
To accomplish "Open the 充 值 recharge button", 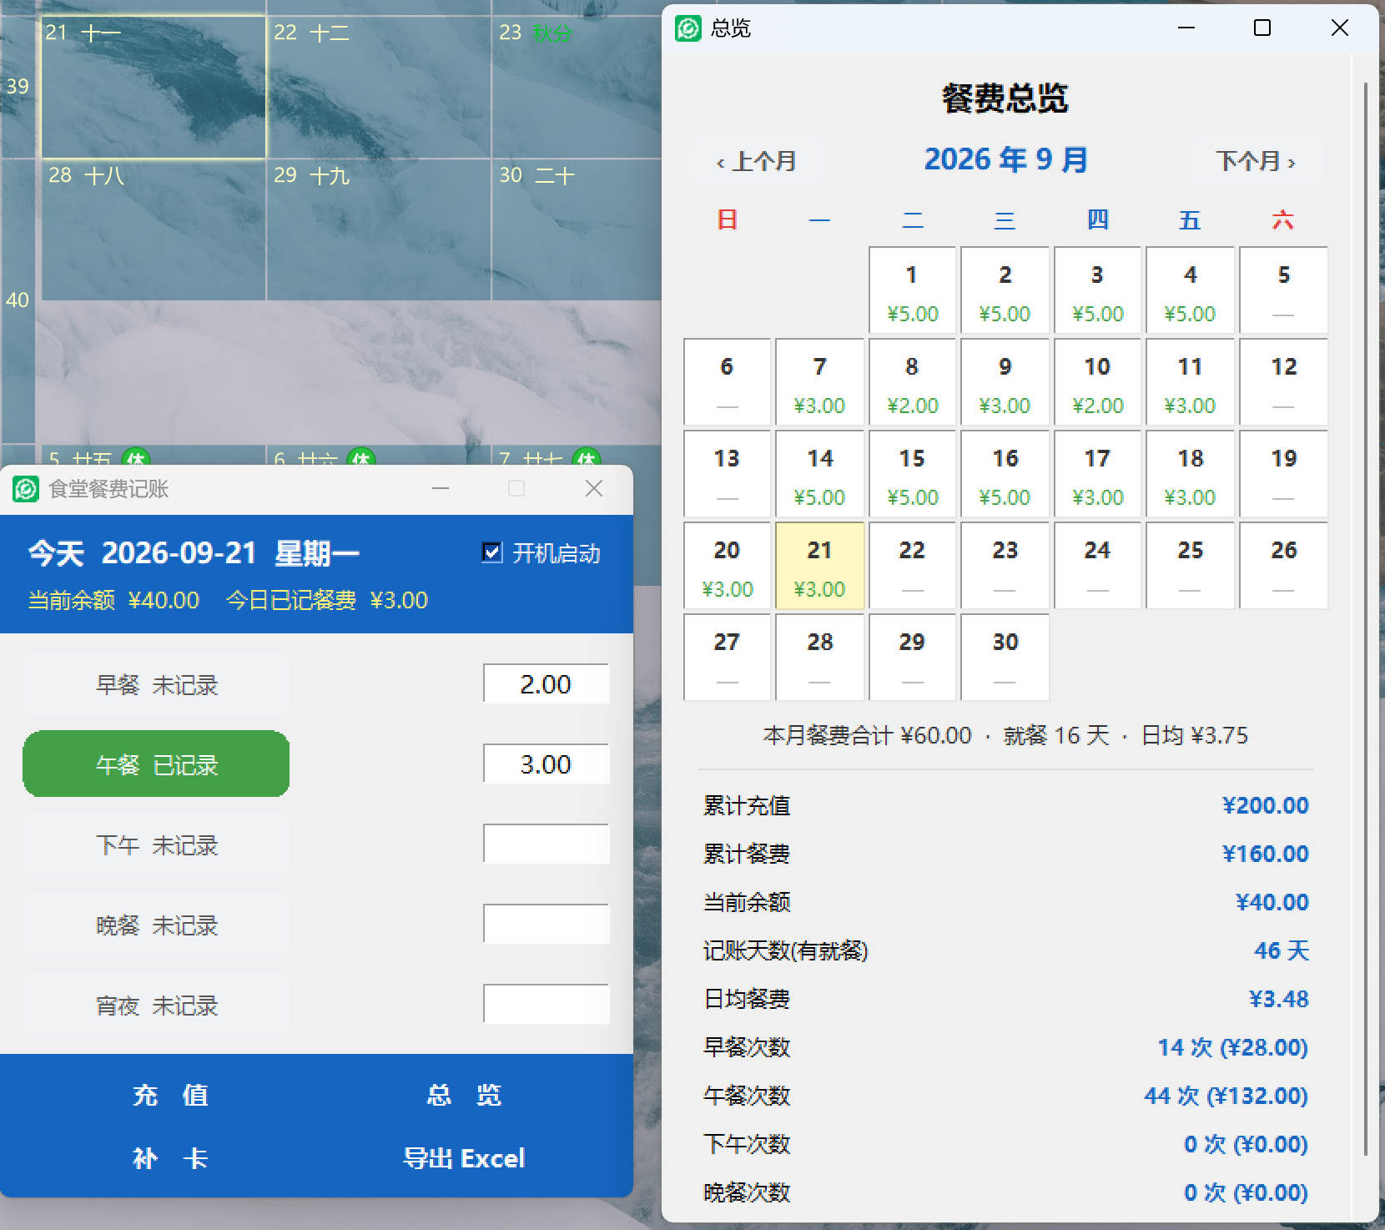I will 170,1095.
